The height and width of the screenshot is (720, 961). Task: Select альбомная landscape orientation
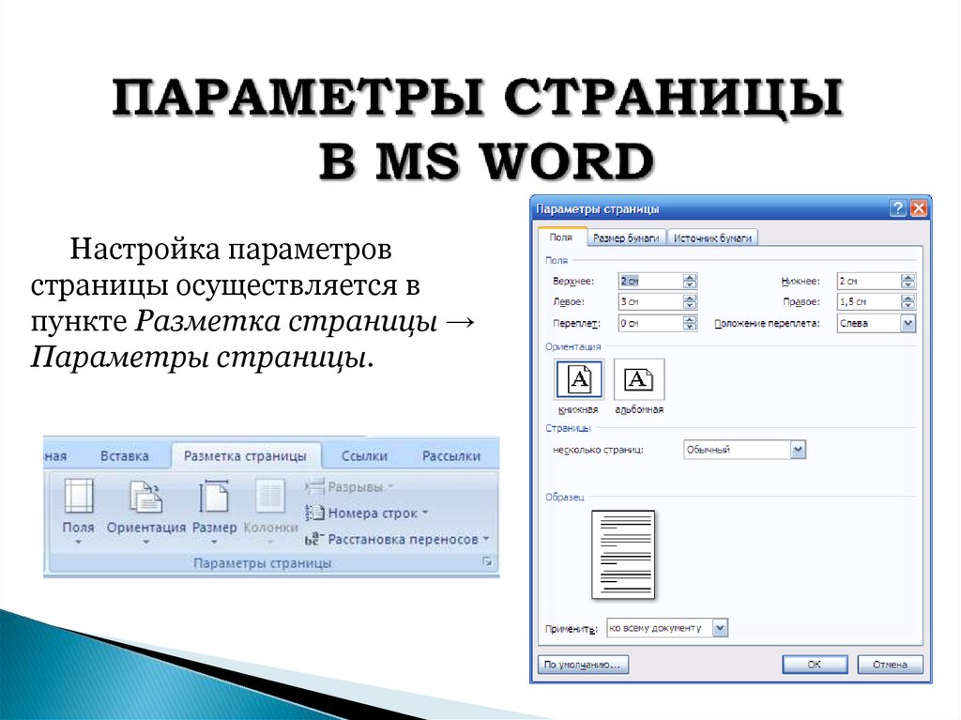point(639,378)
